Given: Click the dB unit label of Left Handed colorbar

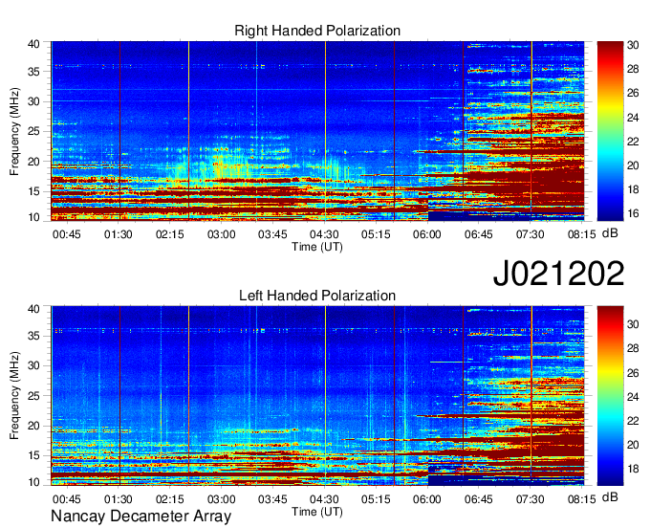Looking at the screenshot, I should (x=610, y=496).
